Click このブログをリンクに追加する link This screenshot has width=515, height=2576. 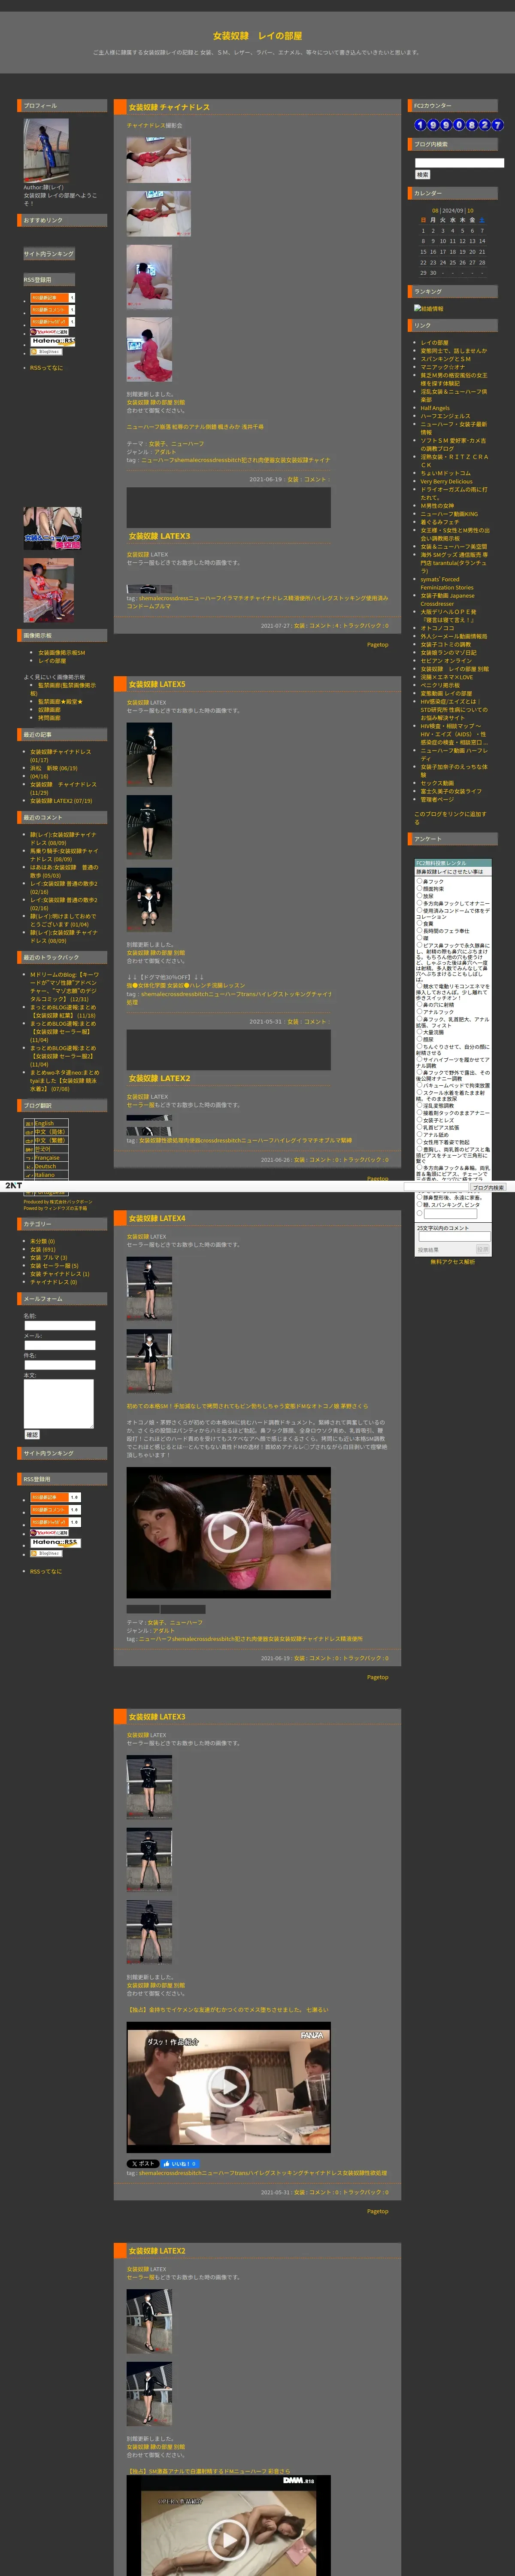point(451,818)
